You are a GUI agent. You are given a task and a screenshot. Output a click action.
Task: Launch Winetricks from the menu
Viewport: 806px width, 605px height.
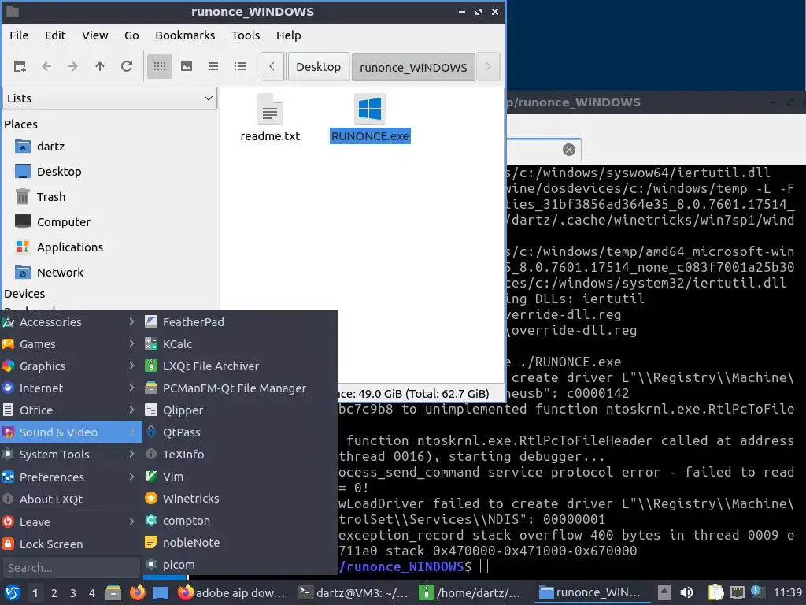239,499
